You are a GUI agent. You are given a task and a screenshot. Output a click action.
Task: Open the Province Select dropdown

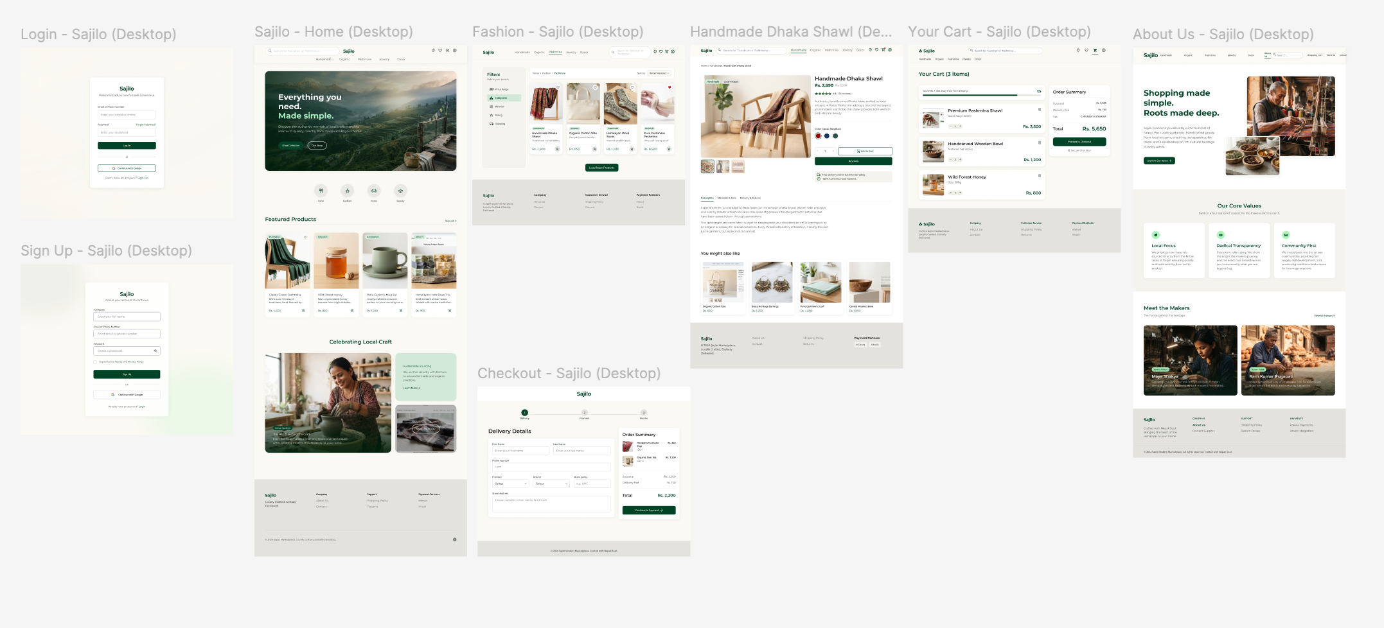510,484
